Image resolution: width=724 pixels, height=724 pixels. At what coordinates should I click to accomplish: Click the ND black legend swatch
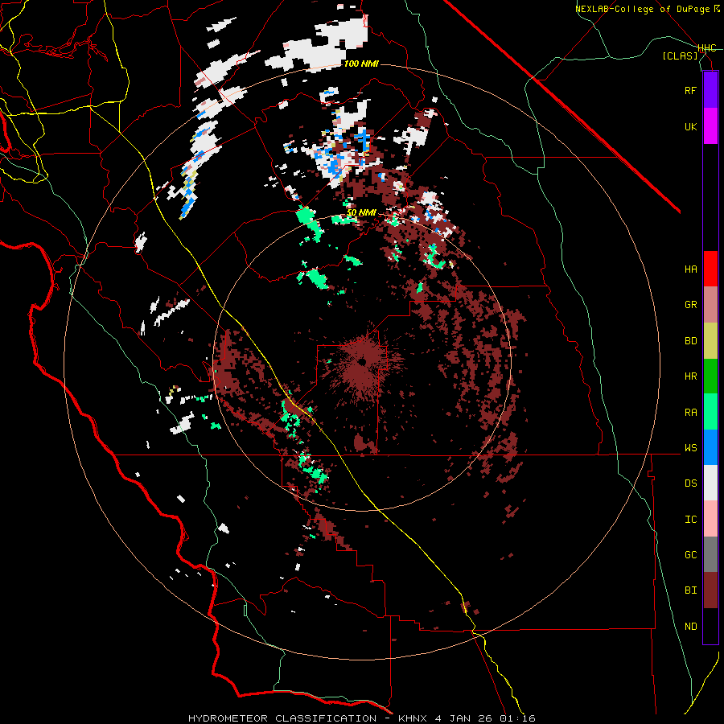[x=710, y=626]
